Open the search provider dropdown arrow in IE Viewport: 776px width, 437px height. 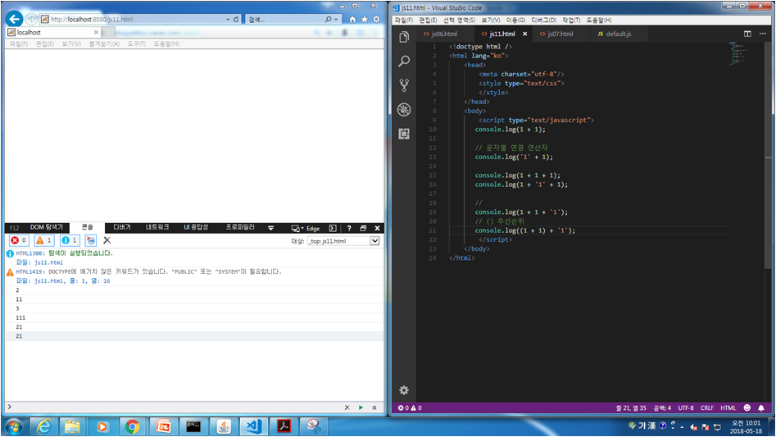point(336,20)
